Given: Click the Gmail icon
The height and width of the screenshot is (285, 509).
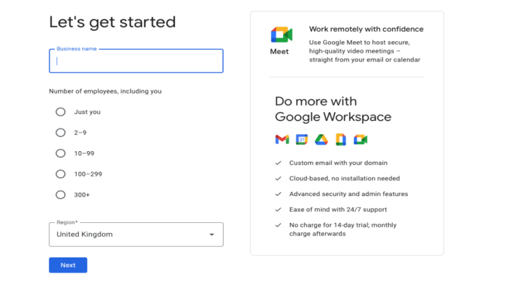Looking at the screenshot, I should point(282,140).
